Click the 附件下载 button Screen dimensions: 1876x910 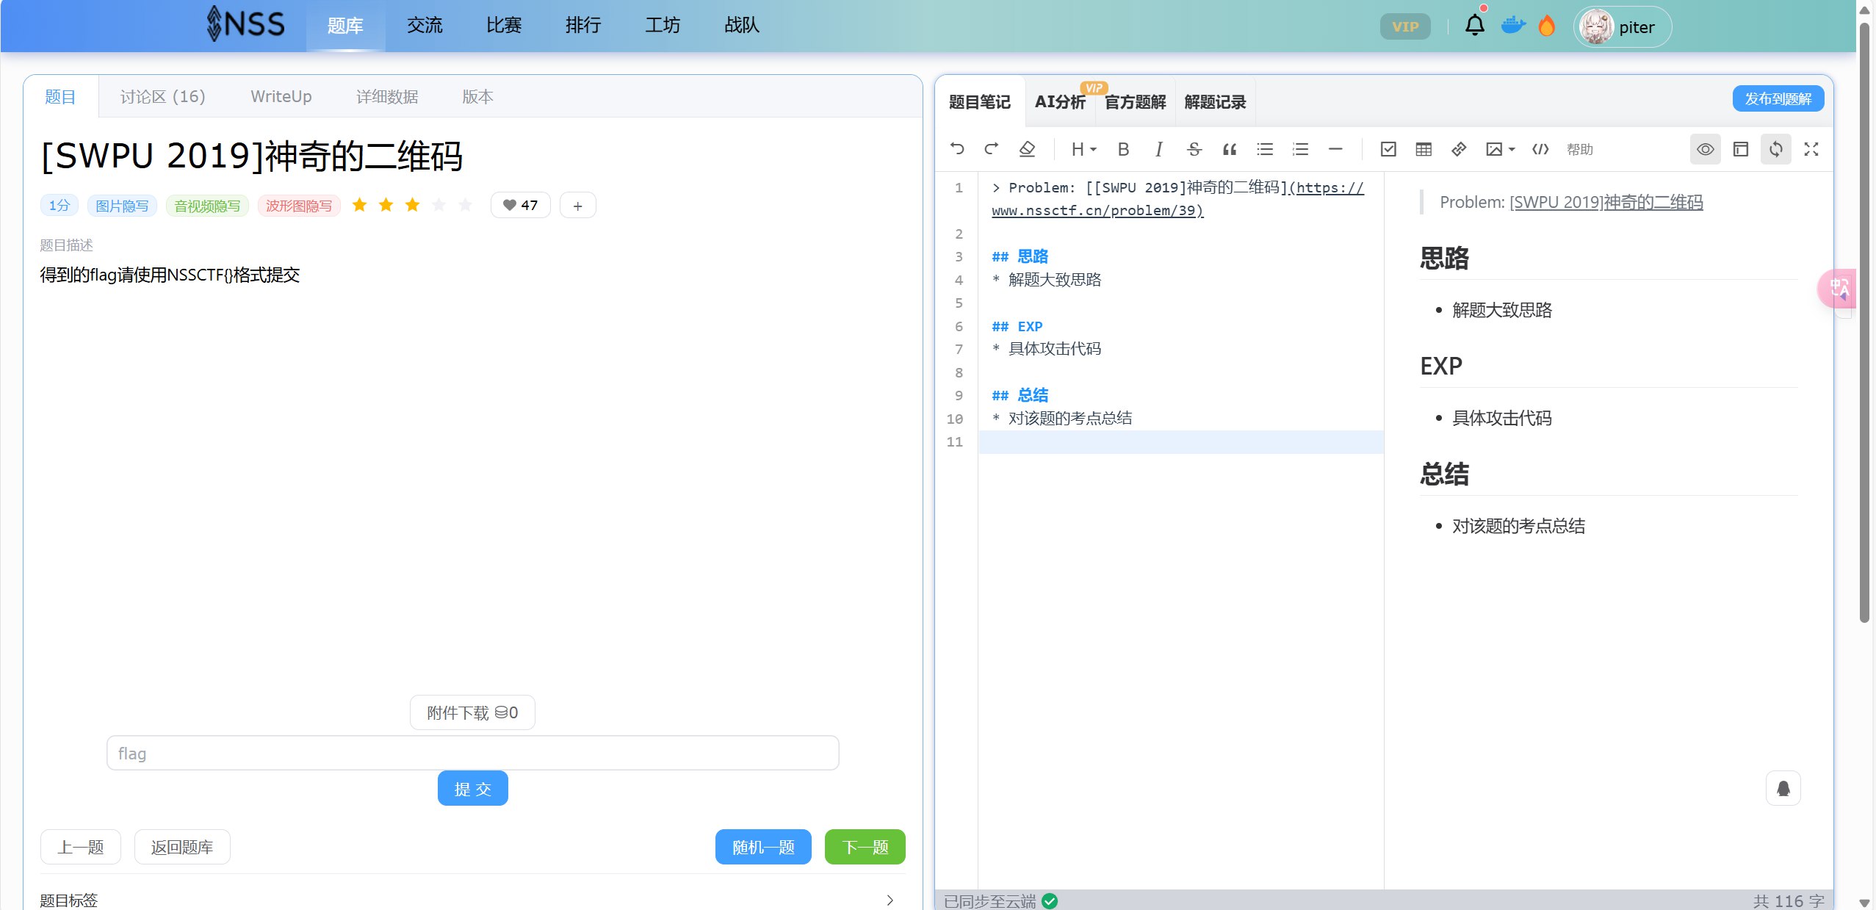(x=472, y=712)
